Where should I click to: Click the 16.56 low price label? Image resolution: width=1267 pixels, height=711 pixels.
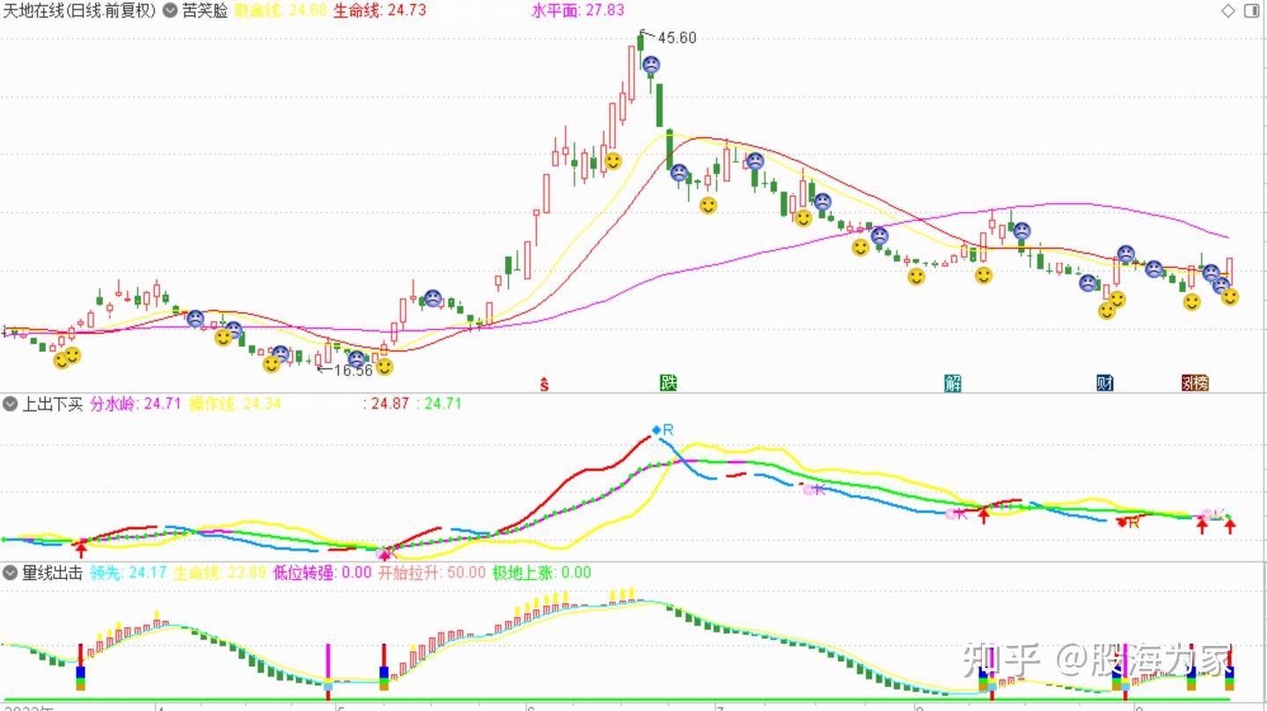354,370
